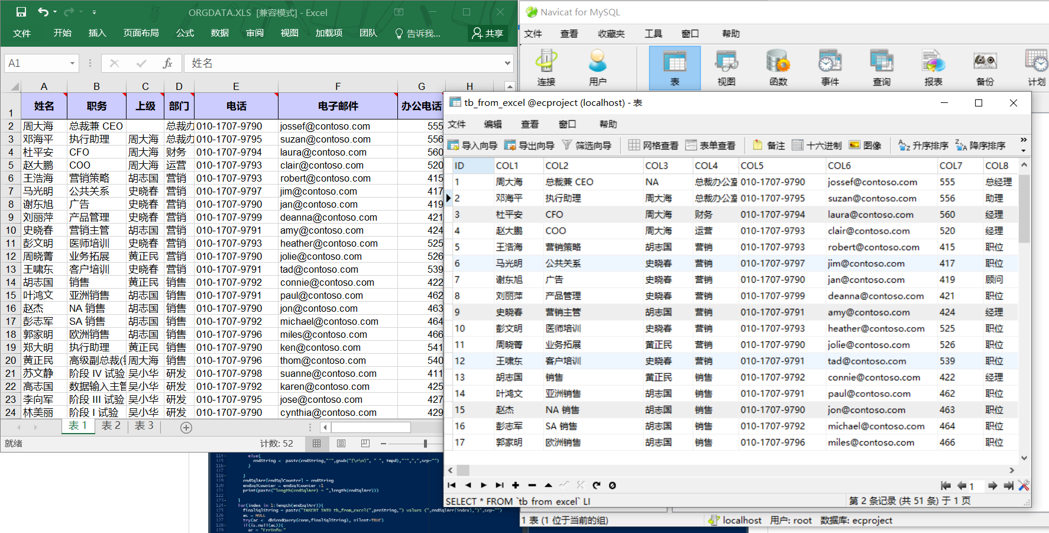Viewport: 1049px width, 533px height.
Task: Select the 表 table icon in Navicat toolbar
Action: pyautogui.click(x=675, y=67)
